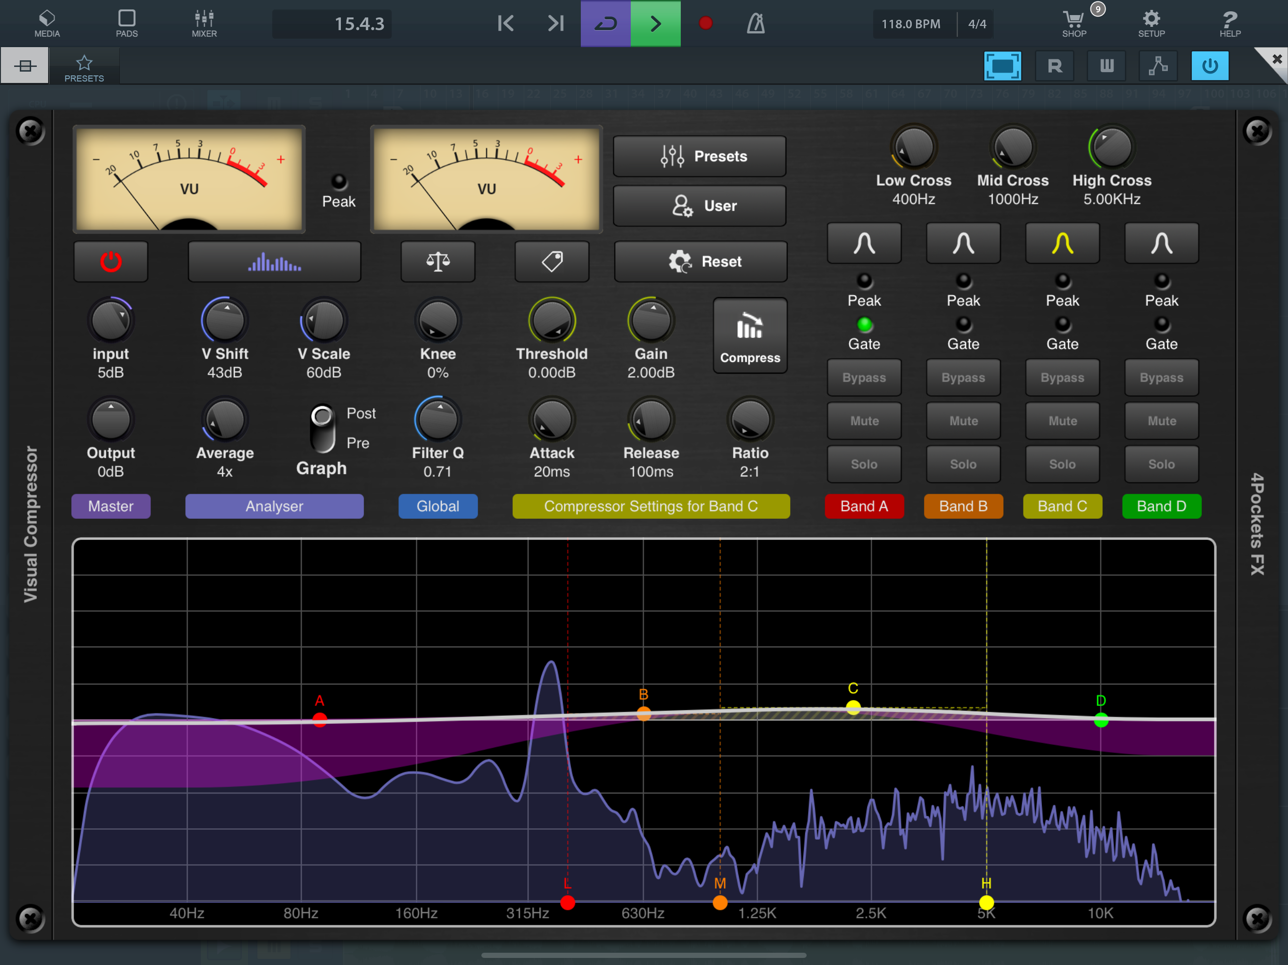The image size is (1288, 965).
Task: Click the balance scales icon
Action: 438,262
